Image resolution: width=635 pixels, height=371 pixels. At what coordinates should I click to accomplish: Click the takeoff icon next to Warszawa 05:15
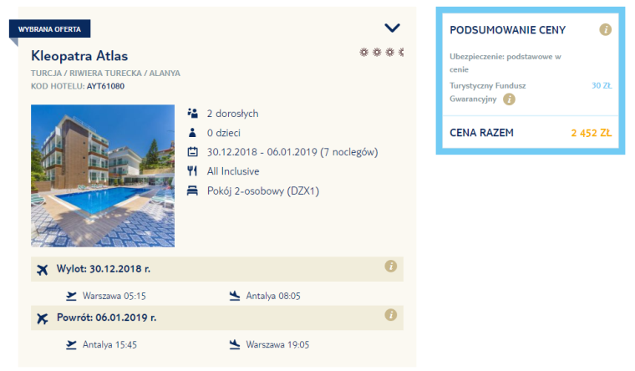(71, 296)
